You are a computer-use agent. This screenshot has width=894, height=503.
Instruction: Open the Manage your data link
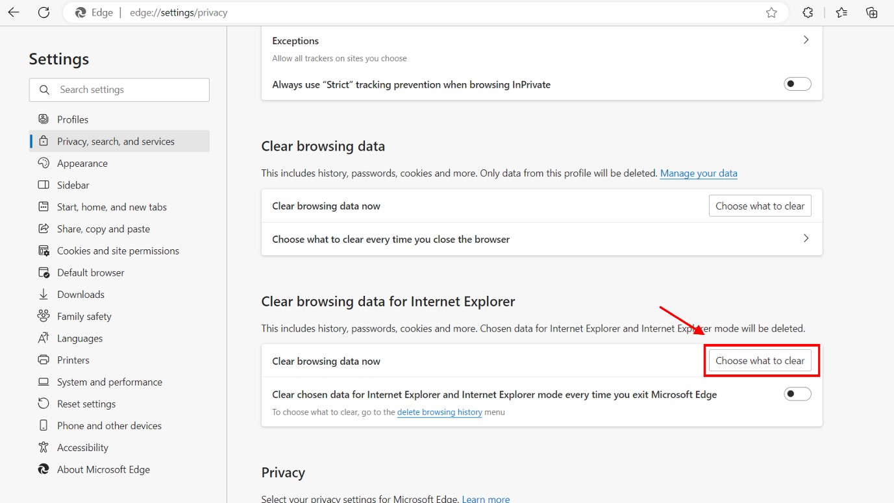699,173
